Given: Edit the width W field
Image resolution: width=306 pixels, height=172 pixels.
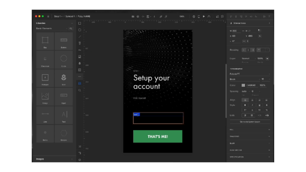Looking at the screenshot, I should (x=235, y=31).
